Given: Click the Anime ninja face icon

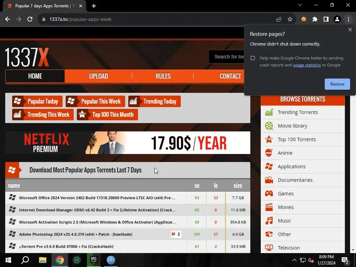Looking at the screenshot, I should tap(269, 153).
